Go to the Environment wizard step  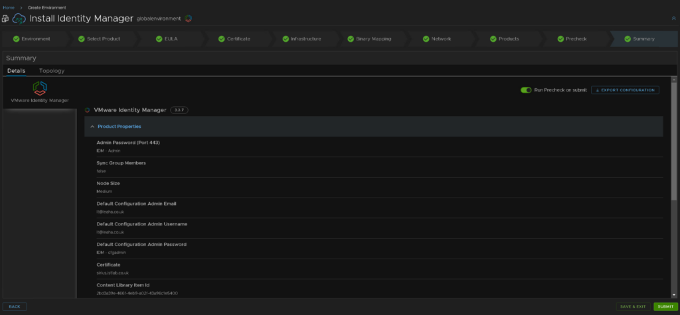tap(36, 39)
